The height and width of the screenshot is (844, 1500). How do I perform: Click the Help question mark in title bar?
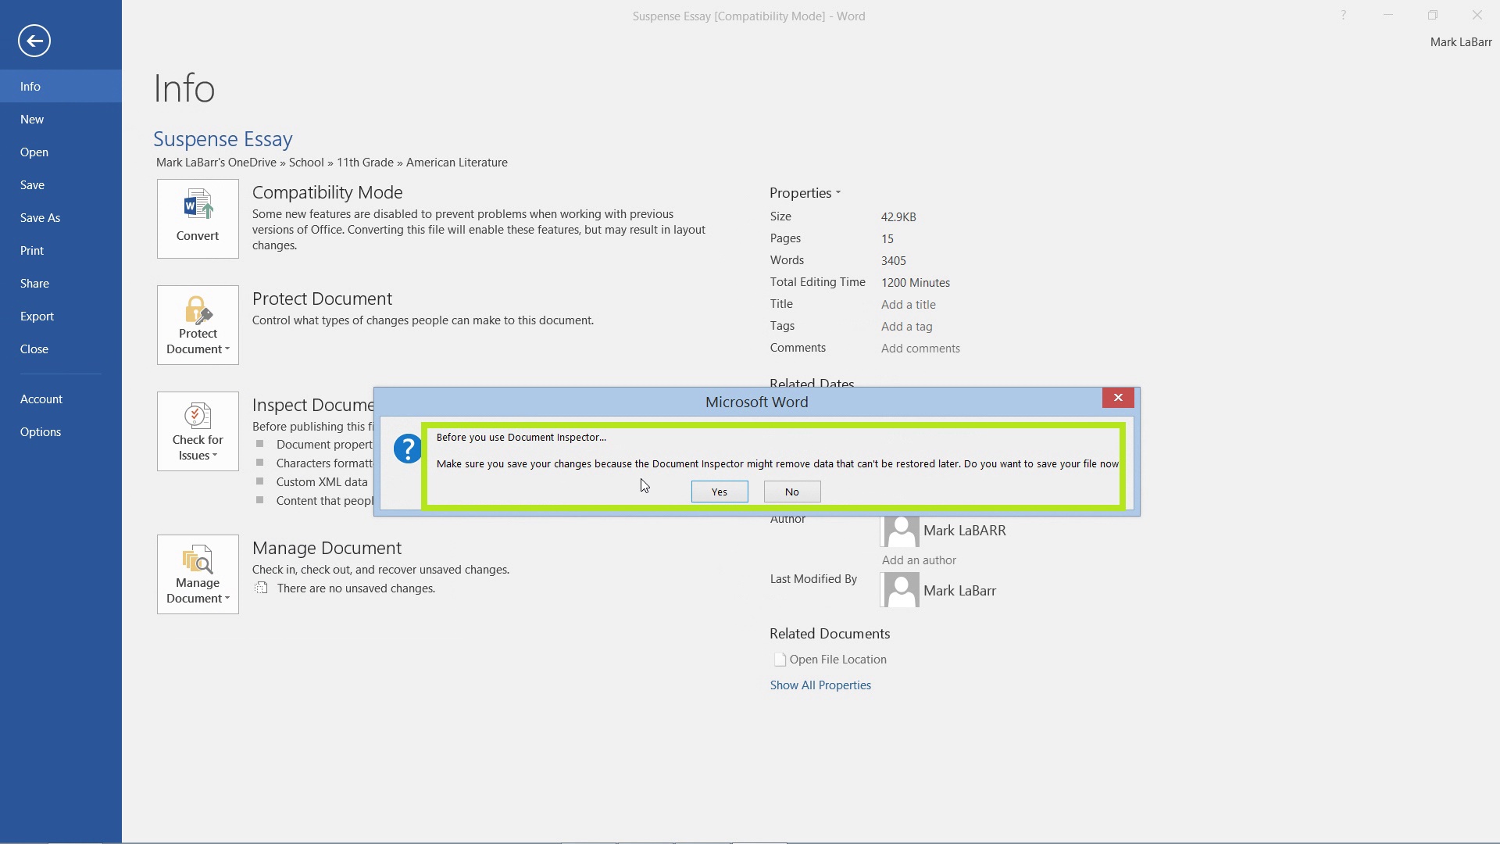click(x=1343, y=15)
